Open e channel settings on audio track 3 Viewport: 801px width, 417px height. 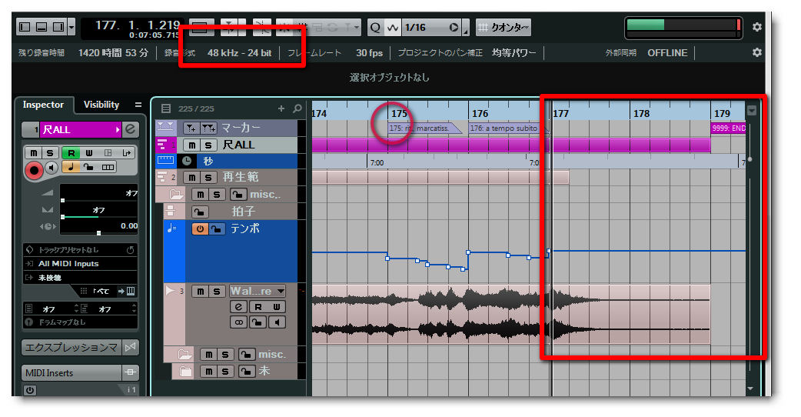click(238, 307)
